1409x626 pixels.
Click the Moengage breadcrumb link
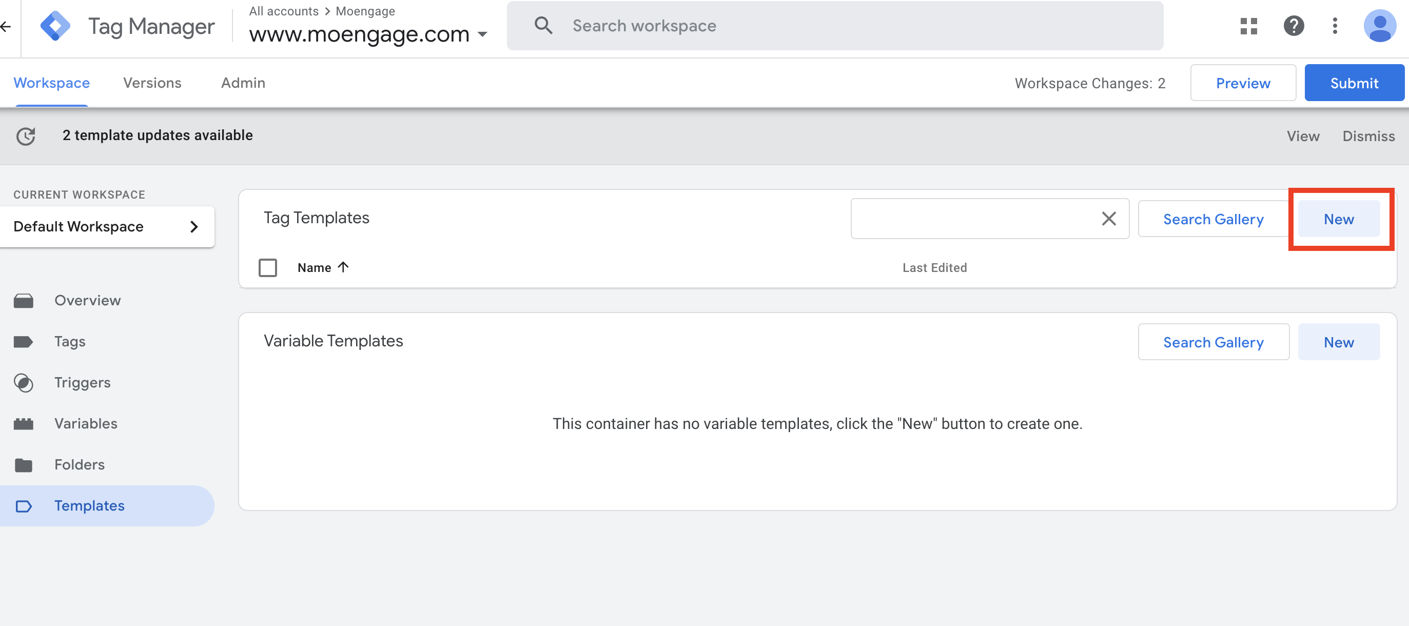point(365,11)
